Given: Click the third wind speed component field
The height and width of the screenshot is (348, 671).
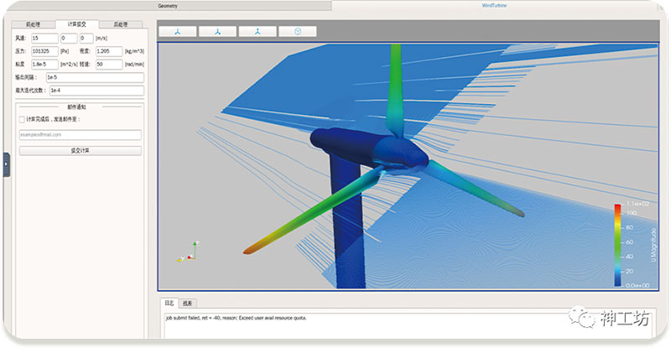Looking at the screenshot, I should click(86, 39).
